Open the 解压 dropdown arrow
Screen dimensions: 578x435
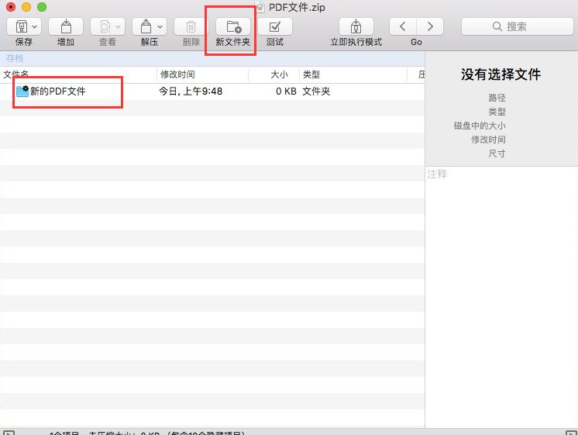(160, 26)
